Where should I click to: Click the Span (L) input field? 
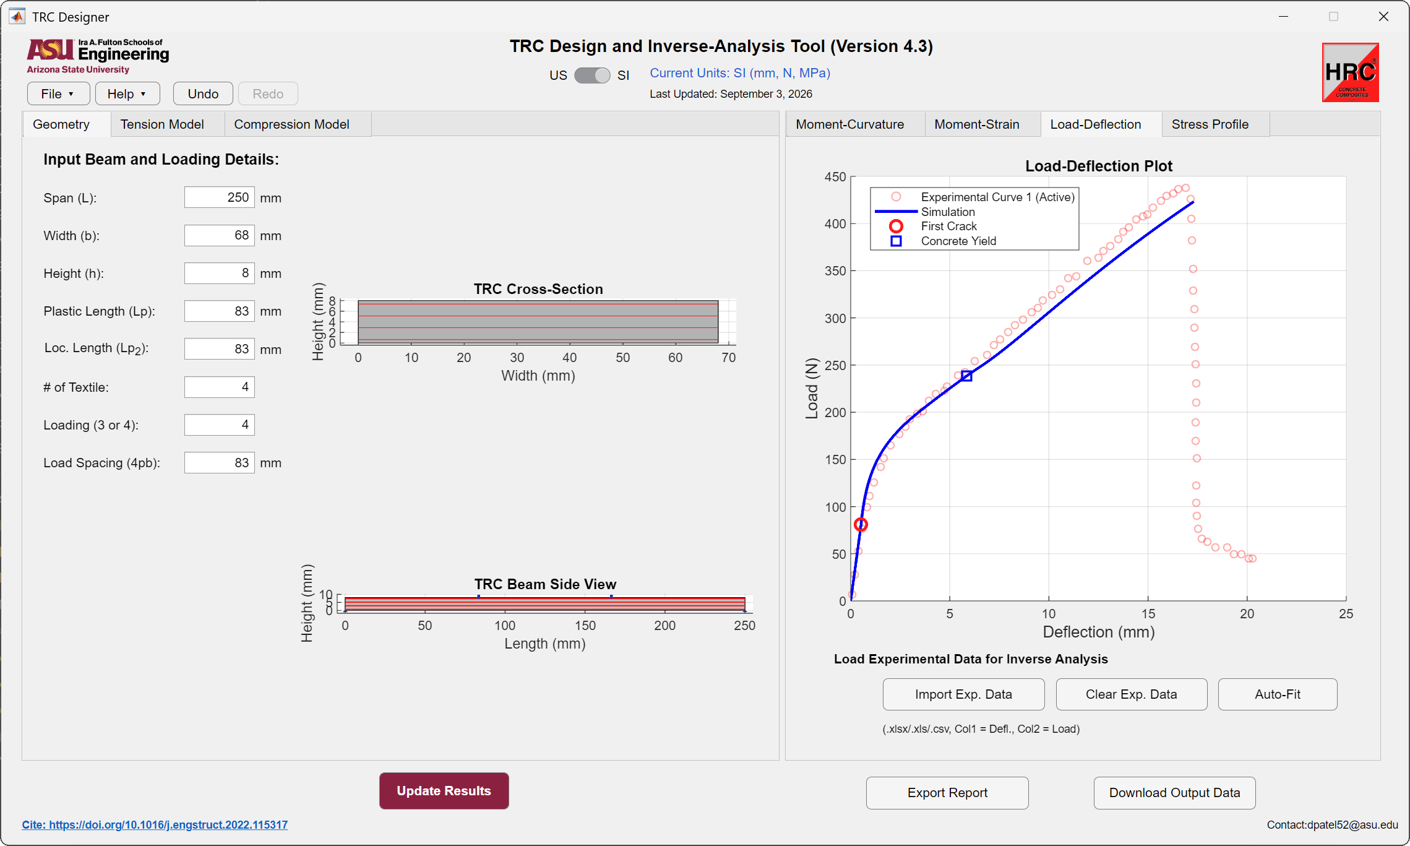[x=220, y=197]
